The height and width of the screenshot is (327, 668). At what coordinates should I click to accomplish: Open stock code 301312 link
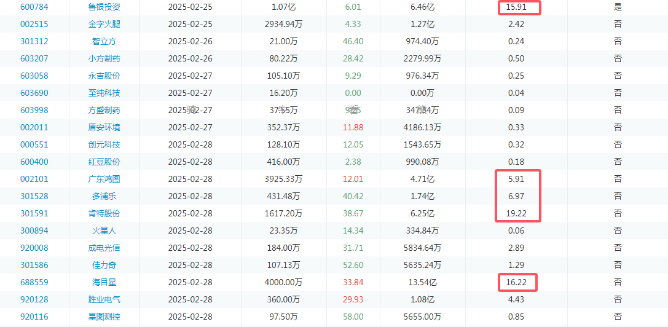34,41
